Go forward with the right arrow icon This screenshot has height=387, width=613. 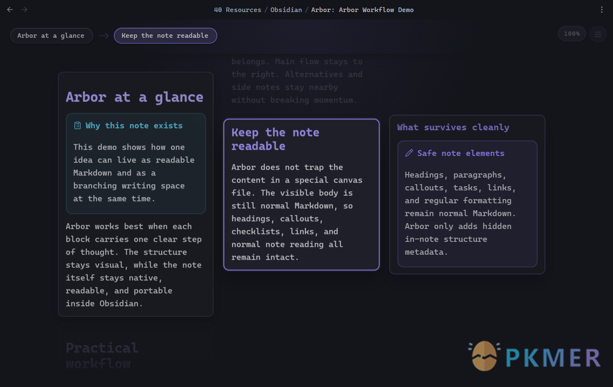coord(24,10)
